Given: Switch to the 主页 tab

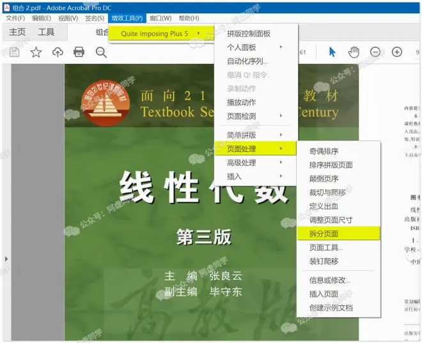Looking at the screenshot, I should click(17, 32).
